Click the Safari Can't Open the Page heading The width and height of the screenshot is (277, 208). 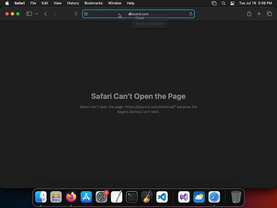138,96
